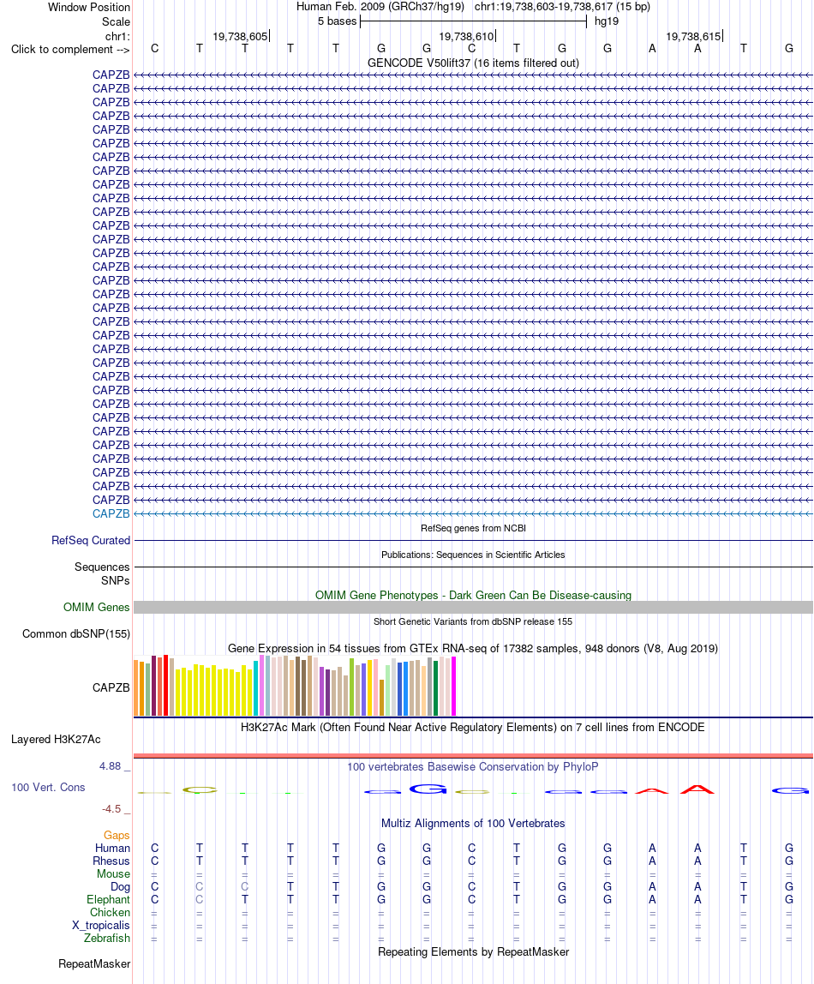Click the dark green bar in GTEx chart
Screen dimensions: 814x984
(x=436, y=687)
